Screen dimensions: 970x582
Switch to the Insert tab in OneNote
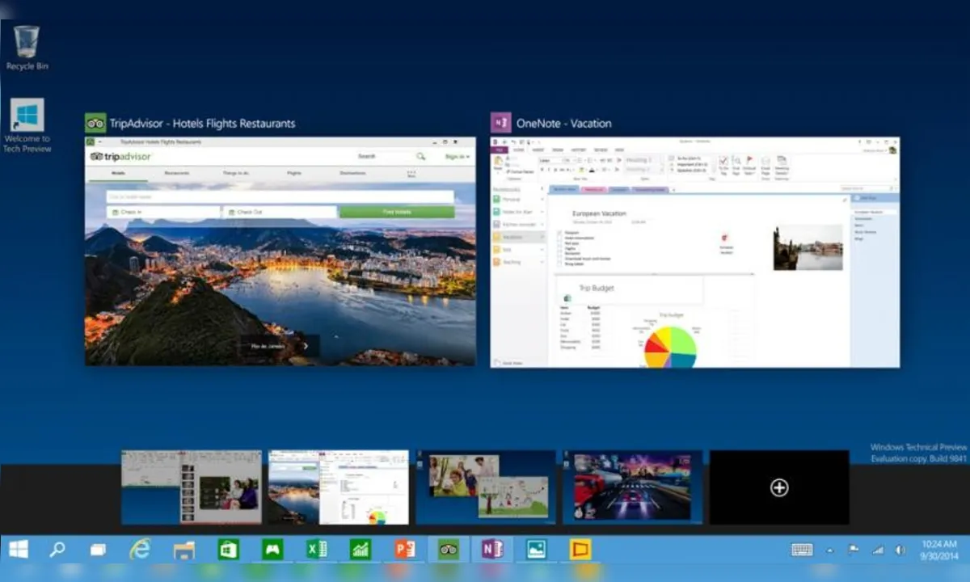point(538,150)
